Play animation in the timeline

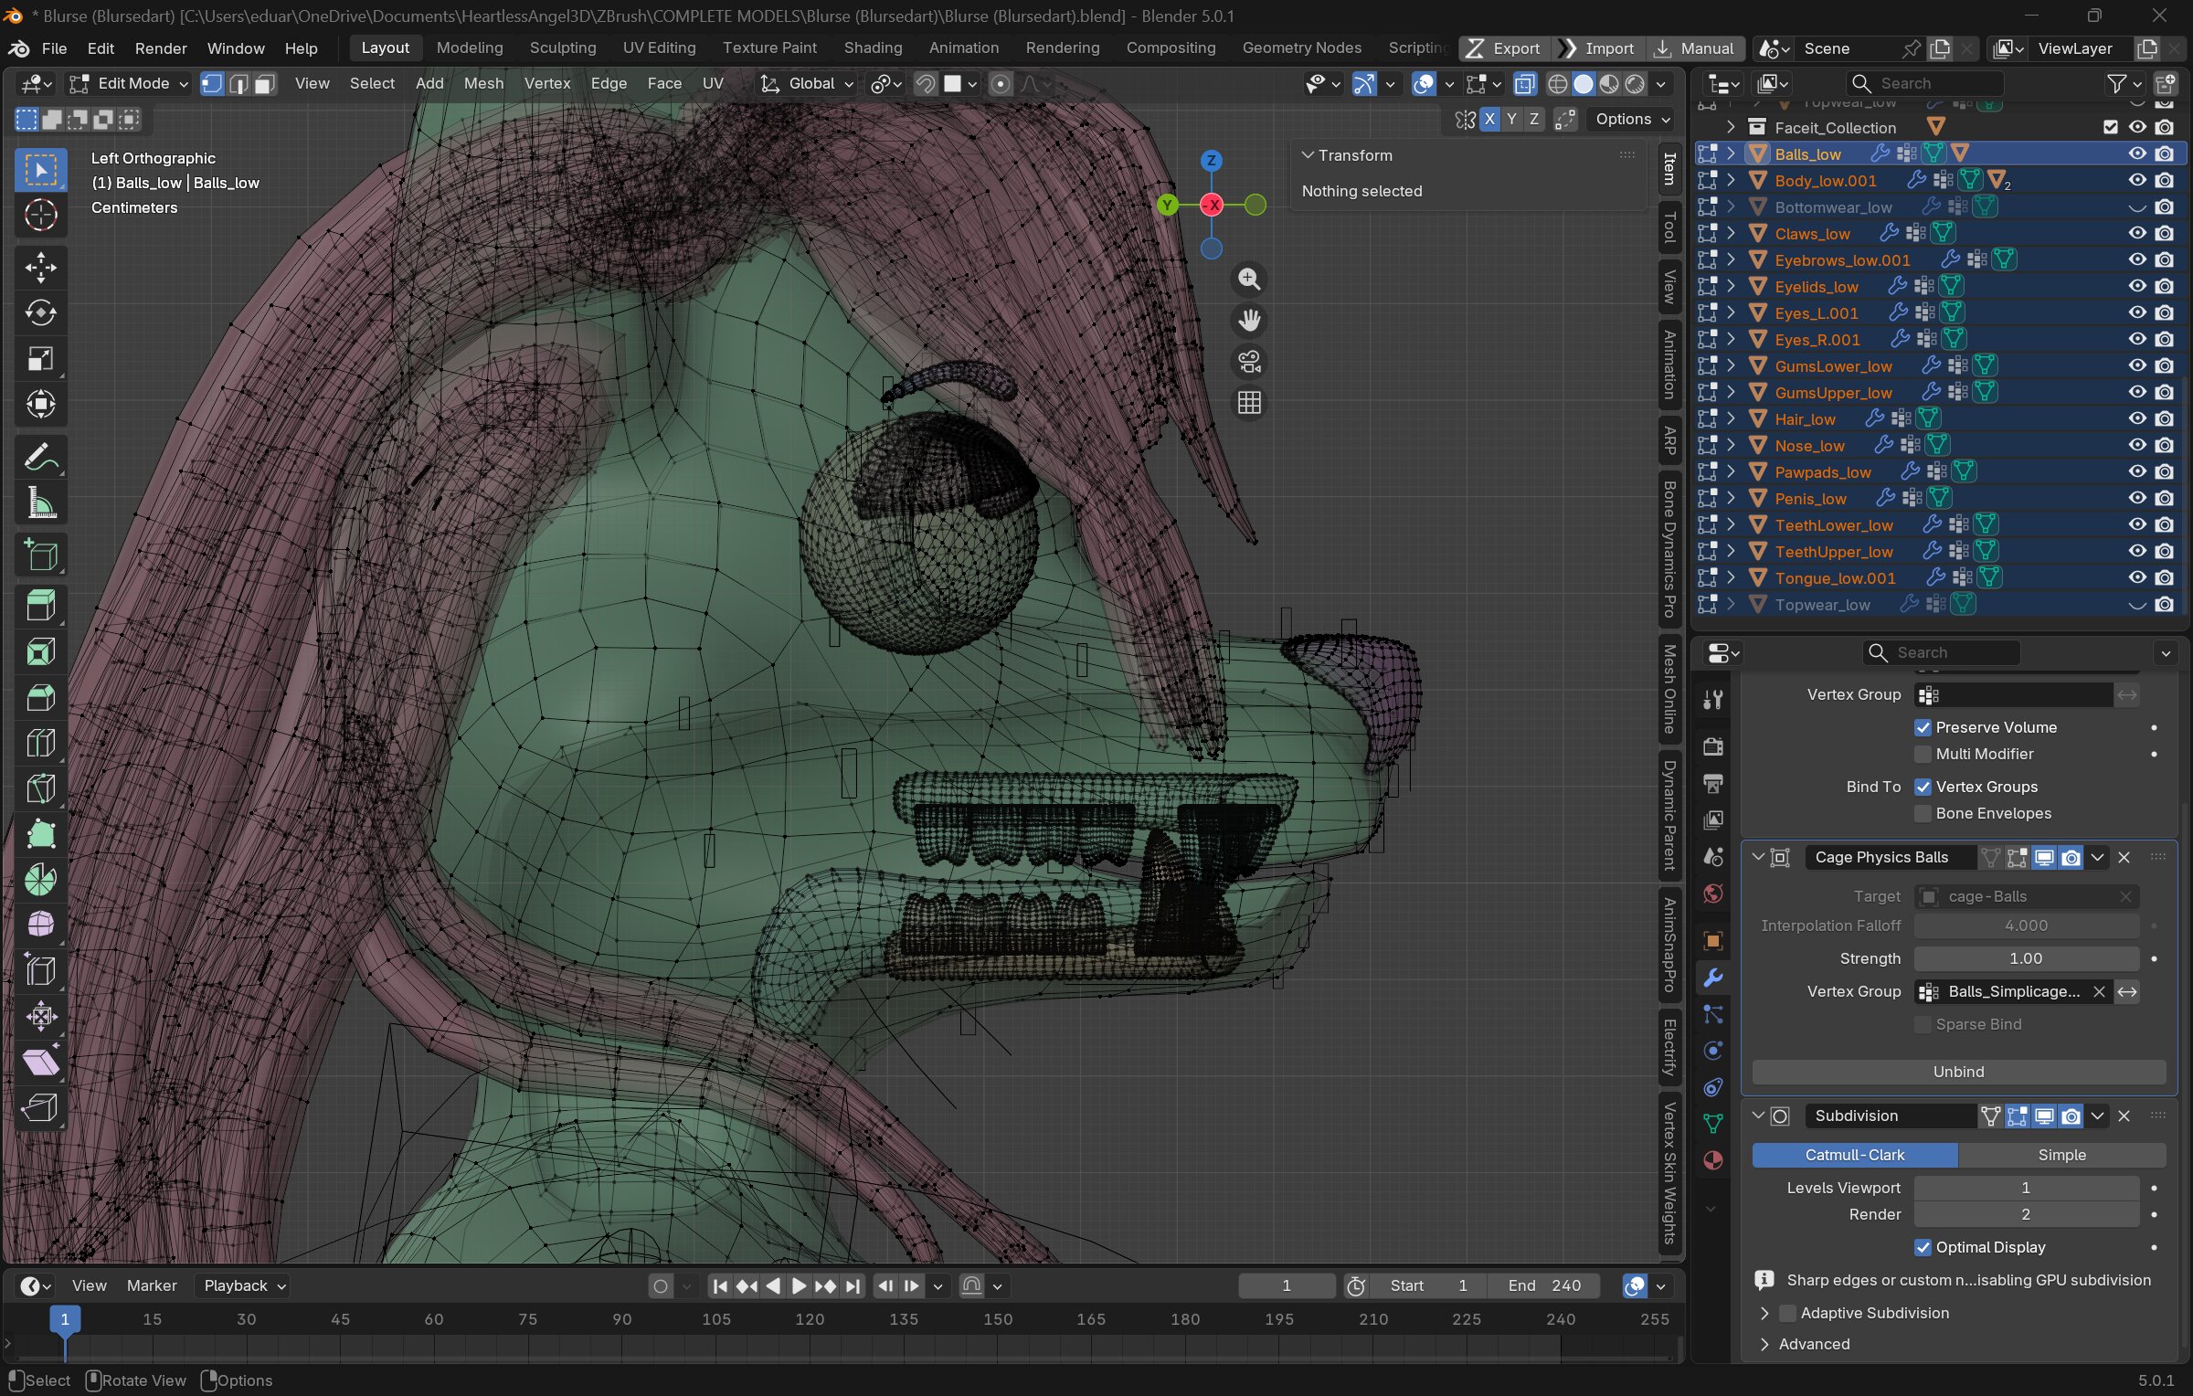(x=799, y=1286)
